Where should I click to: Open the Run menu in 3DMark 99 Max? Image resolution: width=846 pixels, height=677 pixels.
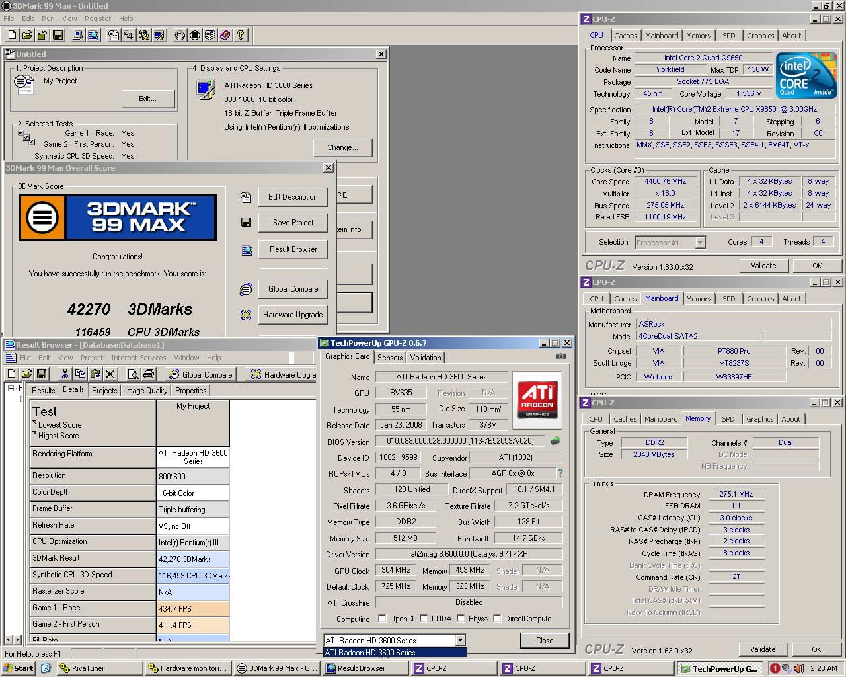48,19
